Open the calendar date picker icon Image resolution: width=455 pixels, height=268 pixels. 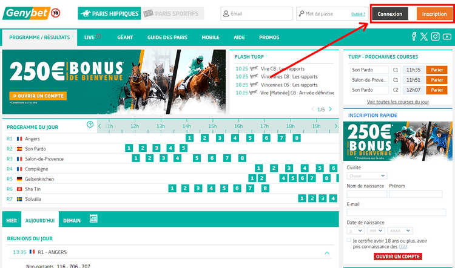click(x=93, y=218)
